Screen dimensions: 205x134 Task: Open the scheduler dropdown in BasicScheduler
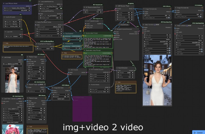125,73
